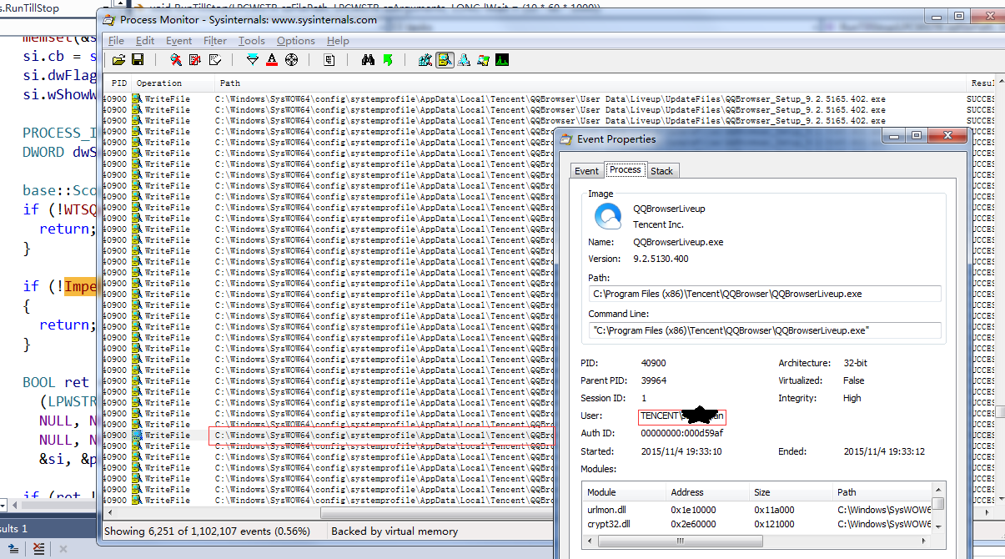Click the Modules list scroll down arrow
Image resolution: width=1005 pixels, height=559 pixels.
click(938, 526)
